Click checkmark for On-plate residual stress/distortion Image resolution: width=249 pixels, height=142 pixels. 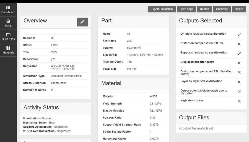[239, 35]
